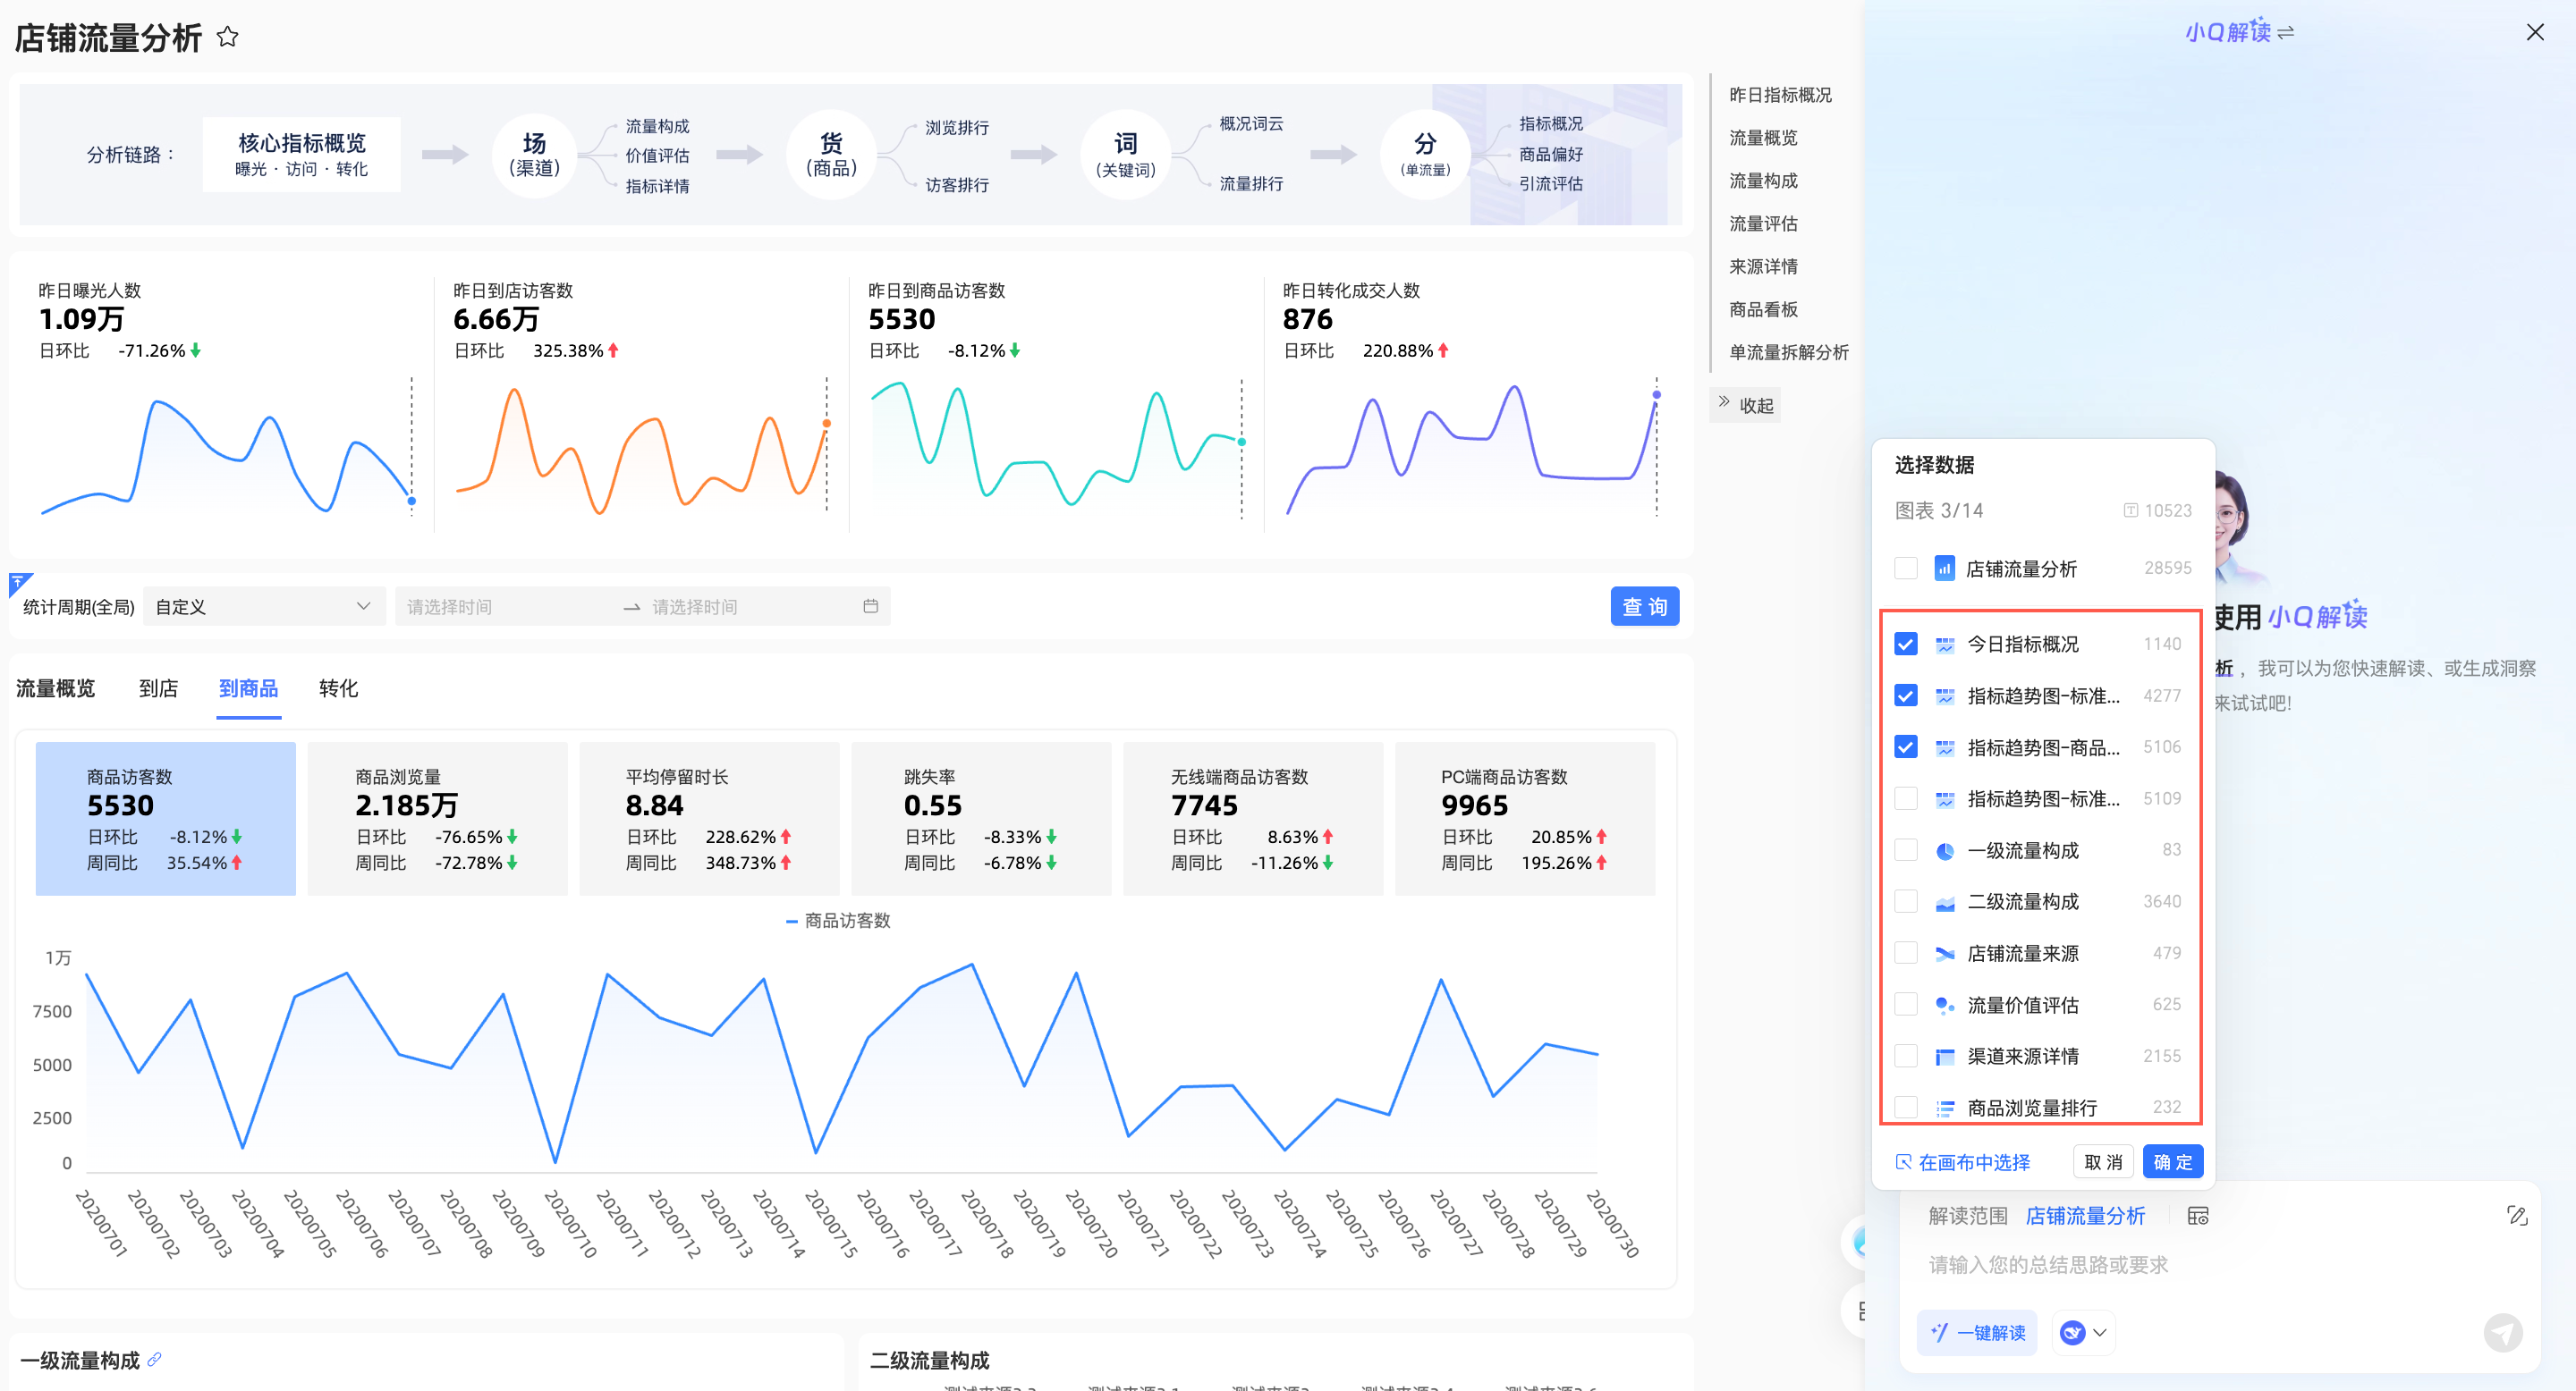This screenshot has height=1391, width=2576.
Task: Close the 小Q解读 panel
Action: 2534,32
